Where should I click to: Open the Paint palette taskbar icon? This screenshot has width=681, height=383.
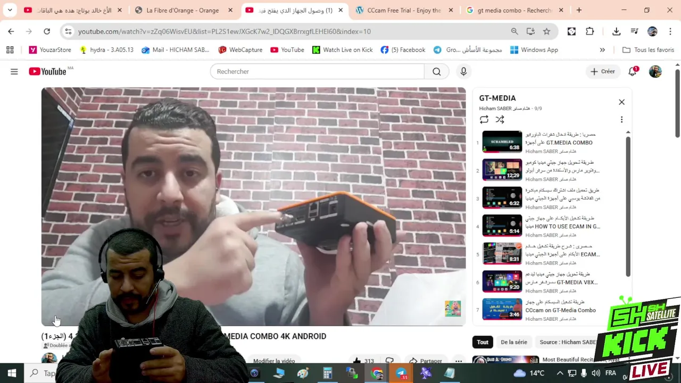[303, 373]
